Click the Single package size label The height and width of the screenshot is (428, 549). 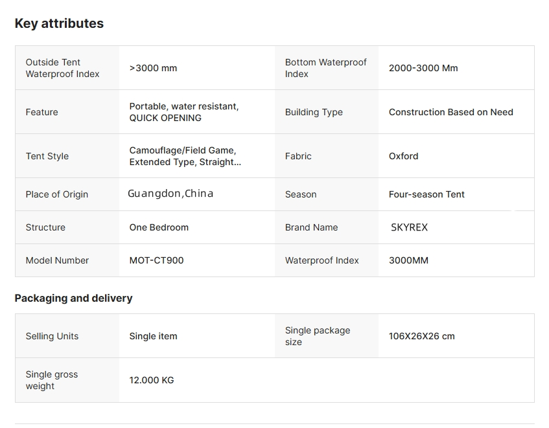coord(317,336)
